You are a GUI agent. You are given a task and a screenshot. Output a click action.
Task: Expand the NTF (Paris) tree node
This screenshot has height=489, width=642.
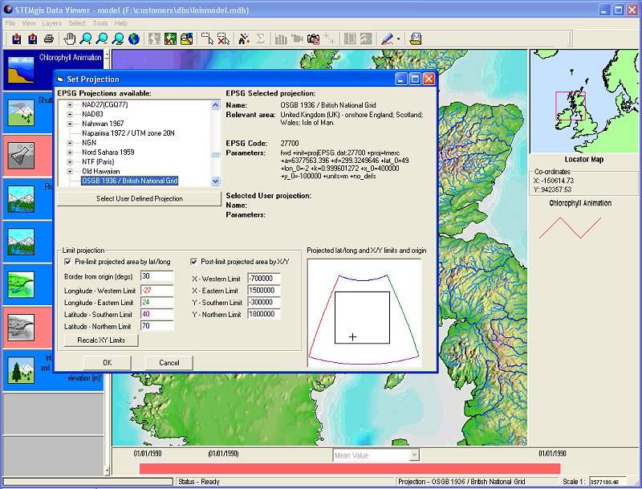coord(71,161)
